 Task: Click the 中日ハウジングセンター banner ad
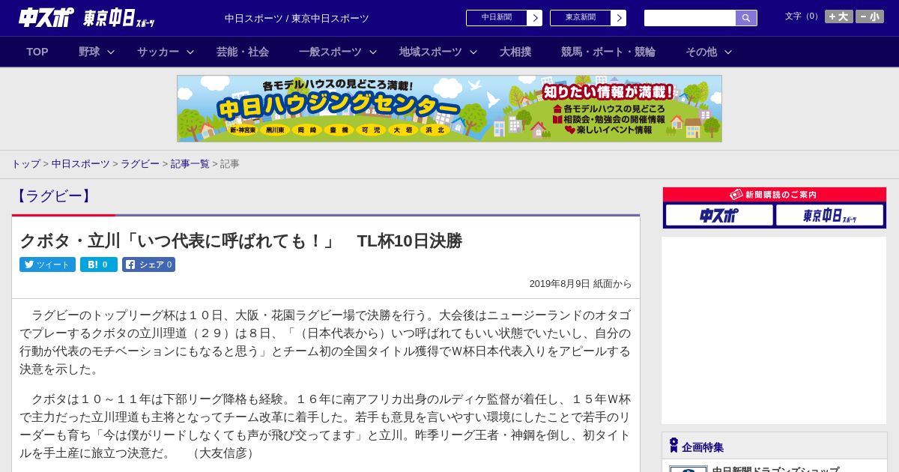[x=449, y=109]
